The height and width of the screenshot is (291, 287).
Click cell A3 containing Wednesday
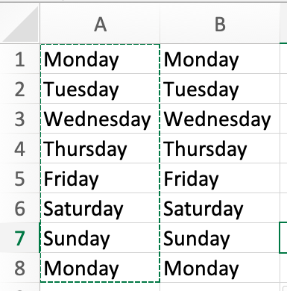[x=100, y=119]
